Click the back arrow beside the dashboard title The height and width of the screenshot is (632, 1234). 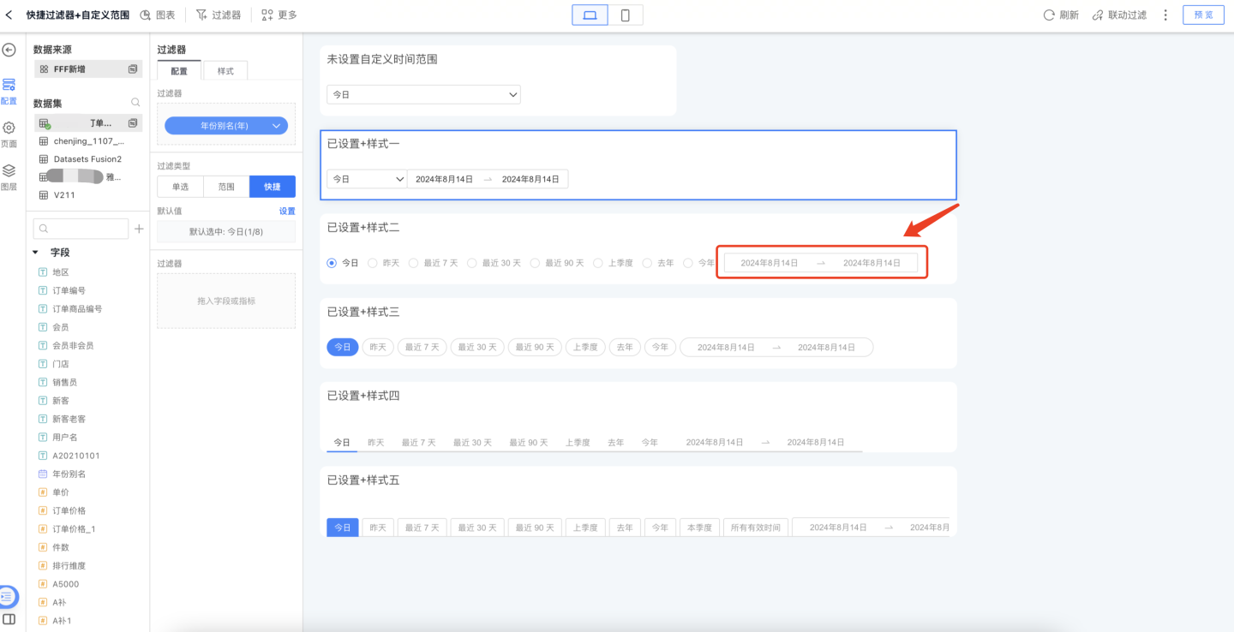(9, 15)
